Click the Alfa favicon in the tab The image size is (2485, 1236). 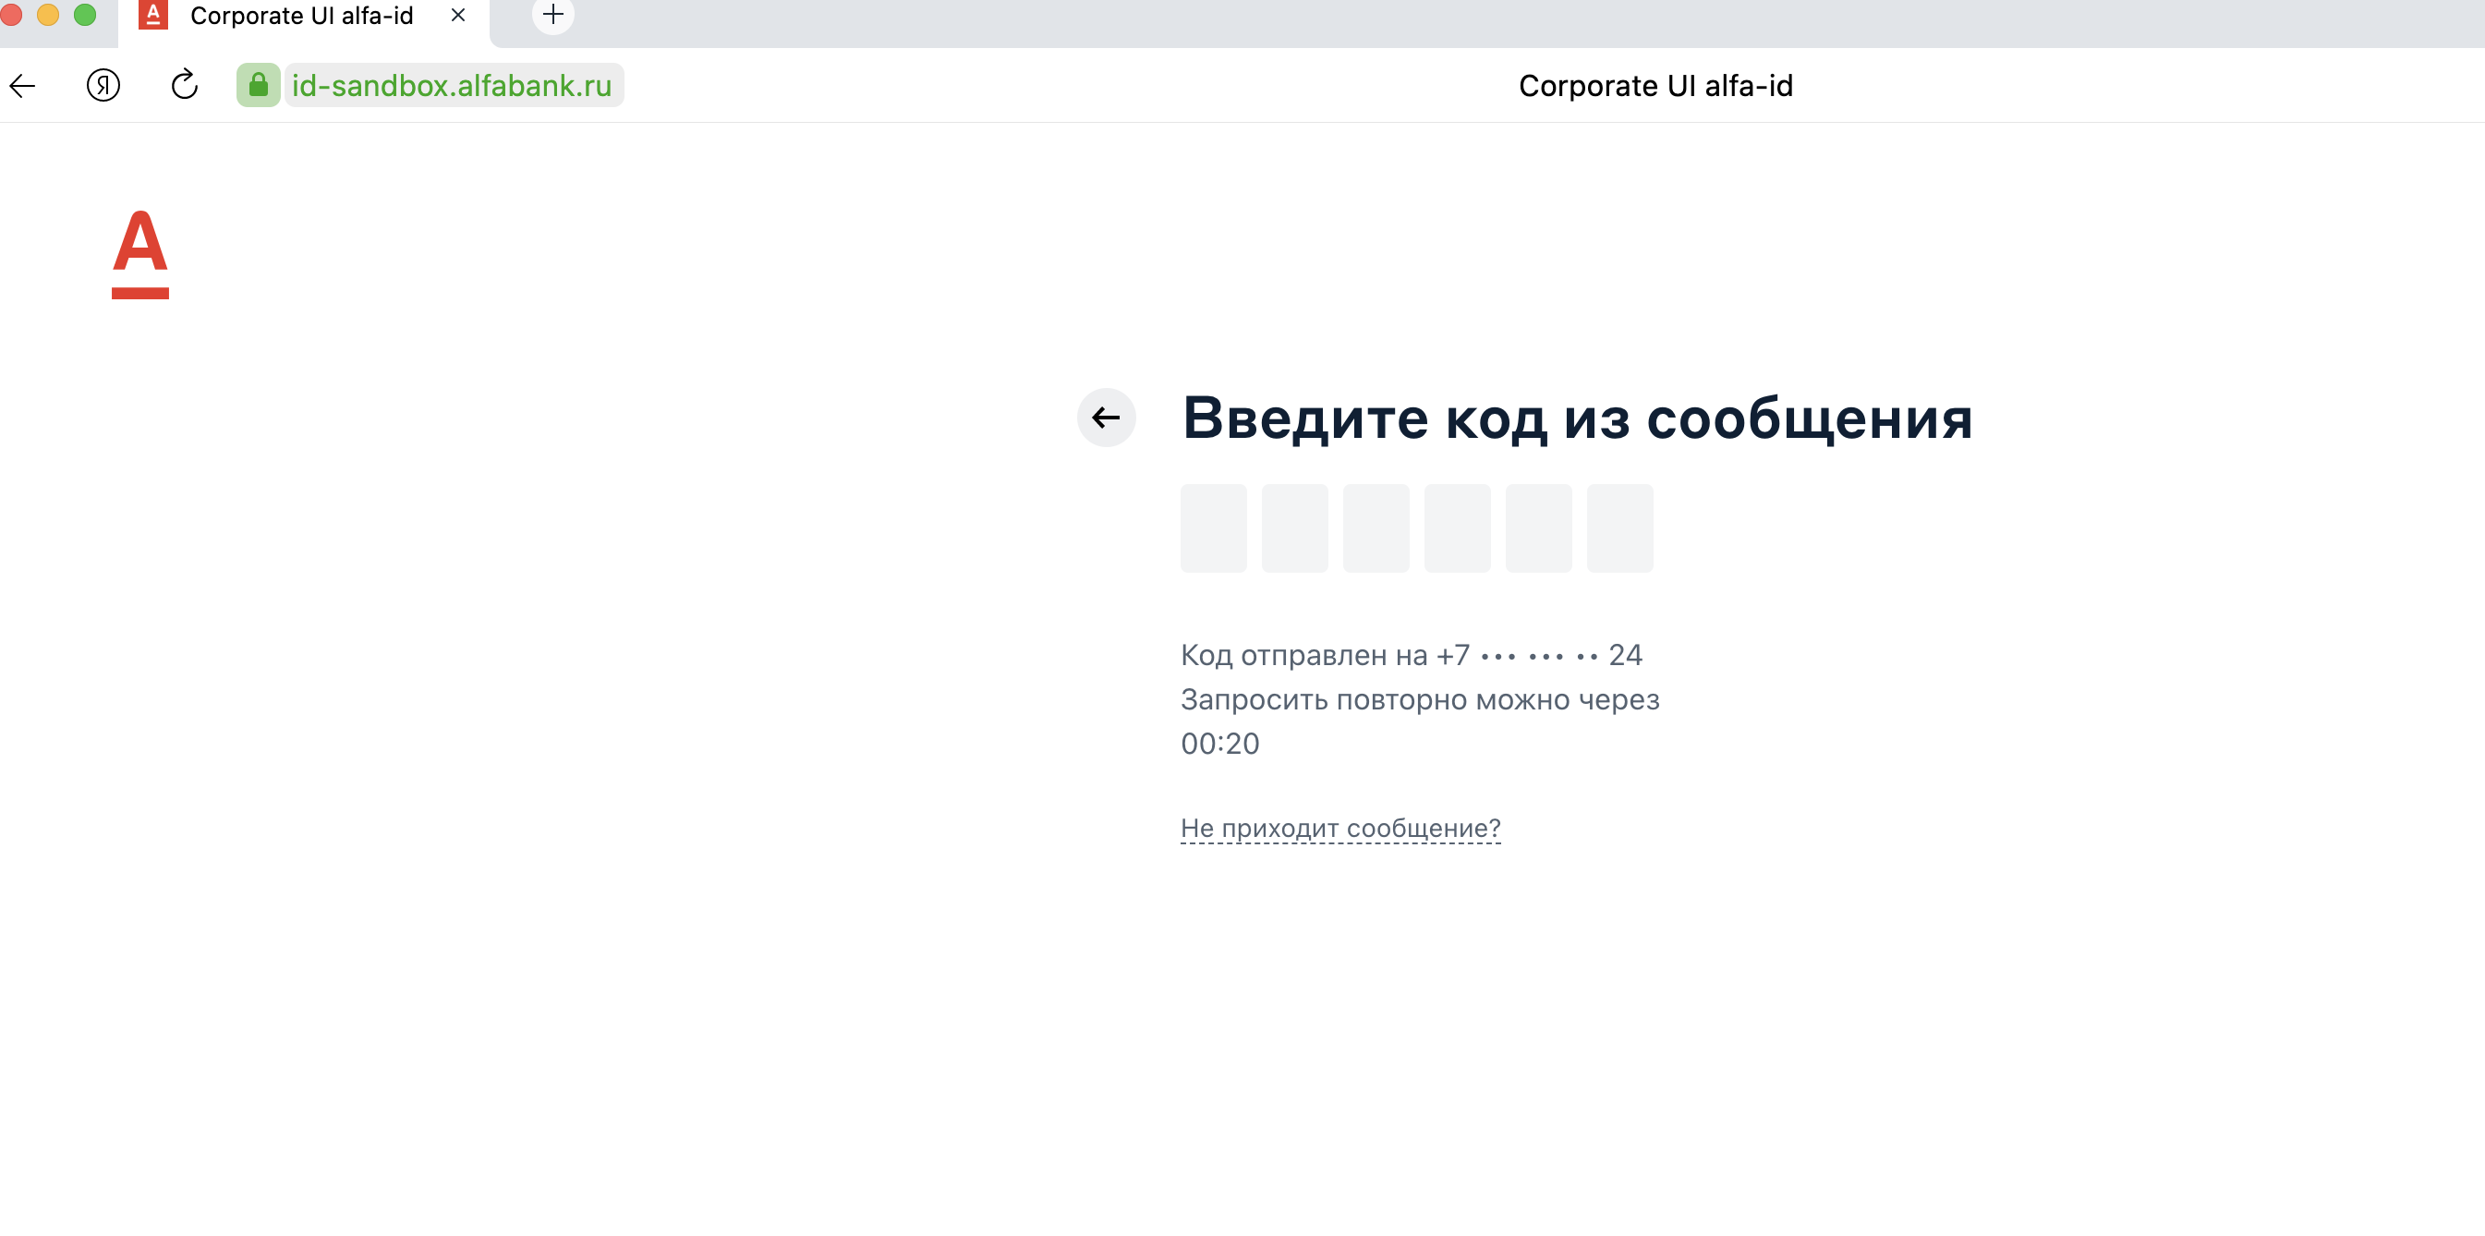click(152, 15)
